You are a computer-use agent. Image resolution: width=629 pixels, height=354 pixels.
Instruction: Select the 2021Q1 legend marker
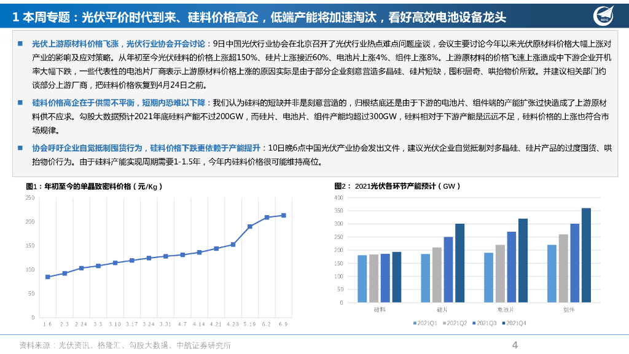pos(415,323)
